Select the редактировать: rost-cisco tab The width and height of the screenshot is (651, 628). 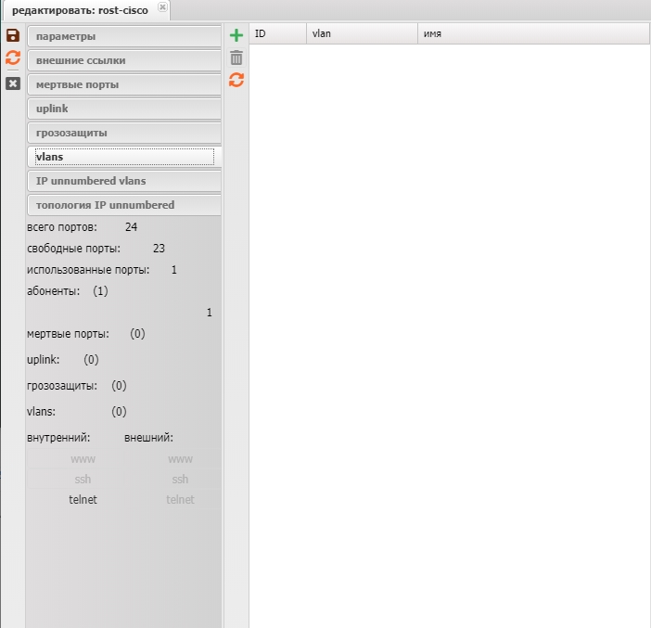click(80, 10)
